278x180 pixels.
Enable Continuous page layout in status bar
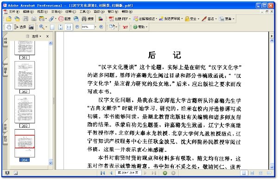click(x=253, y=173)
